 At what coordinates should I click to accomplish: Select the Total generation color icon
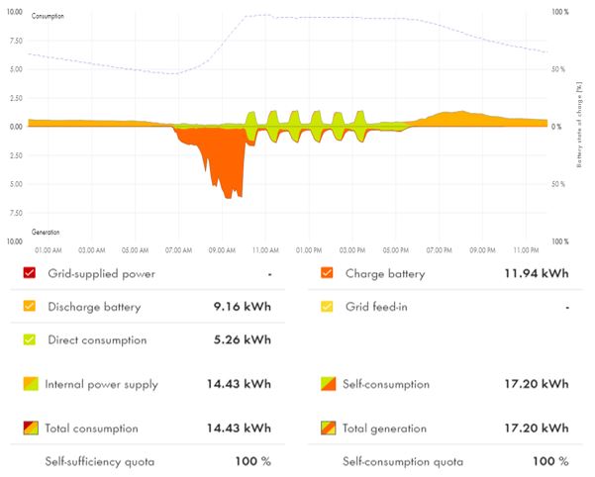(328, 429)
